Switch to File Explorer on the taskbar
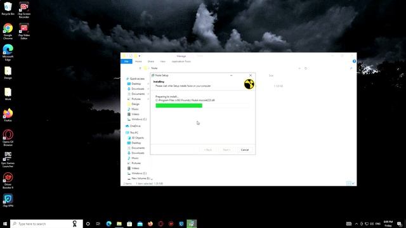This screenshot has width=406, height=228. 119,224
